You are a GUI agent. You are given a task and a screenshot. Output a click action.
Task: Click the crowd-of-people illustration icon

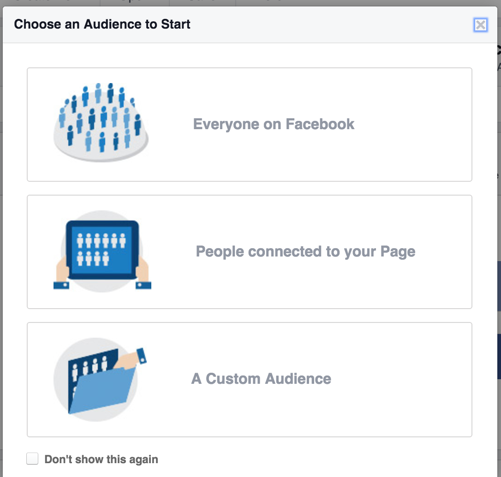point(101,123)
